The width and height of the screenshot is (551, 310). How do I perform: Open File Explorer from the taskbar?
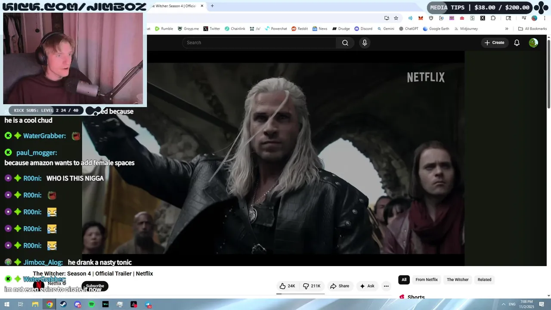tap(35, 304)
